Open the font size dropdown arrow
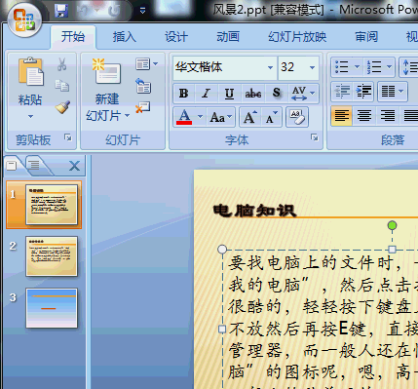The height and width of the screenshot is (389, 418). point(312,67)
